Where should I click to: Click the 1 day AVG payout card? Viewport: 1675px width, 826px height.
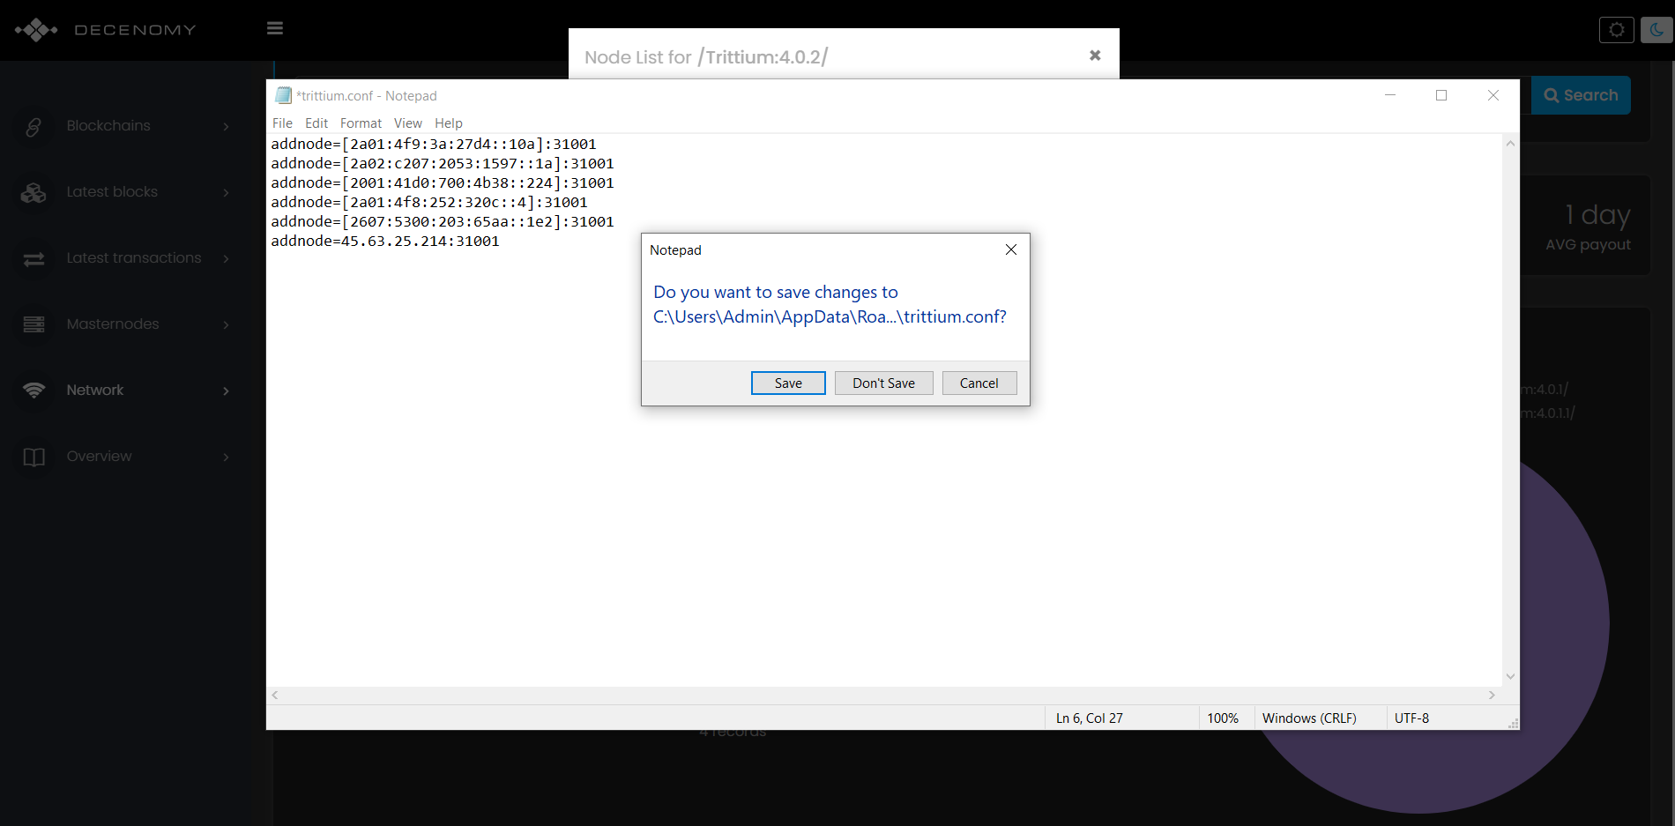pyautogui.click(x=1587, y=227)
